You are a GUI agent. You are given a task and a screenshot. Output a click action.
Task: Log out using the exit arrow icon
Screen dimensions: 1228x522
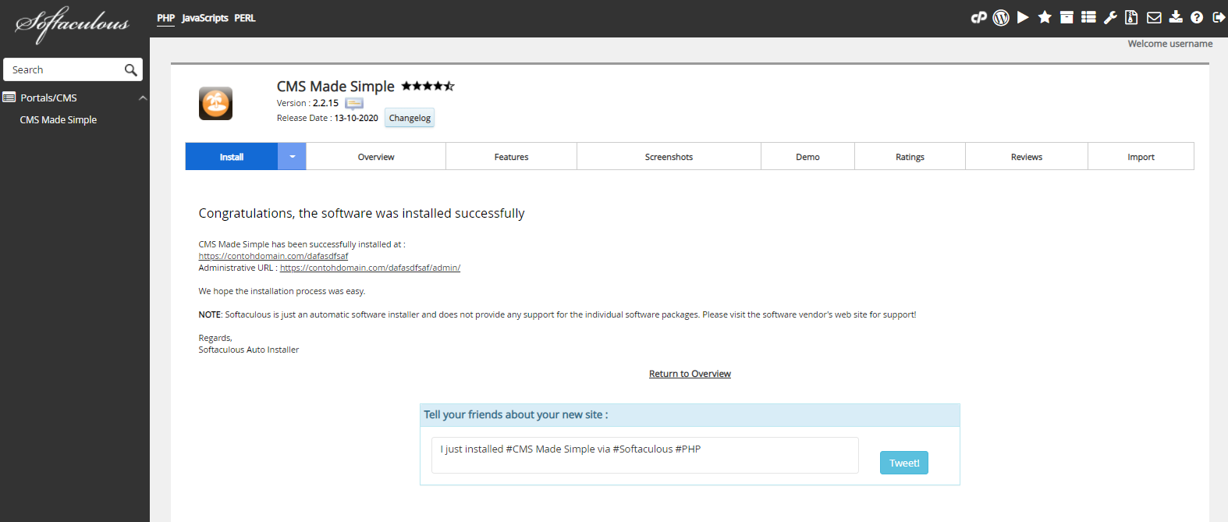point(1219,17)
